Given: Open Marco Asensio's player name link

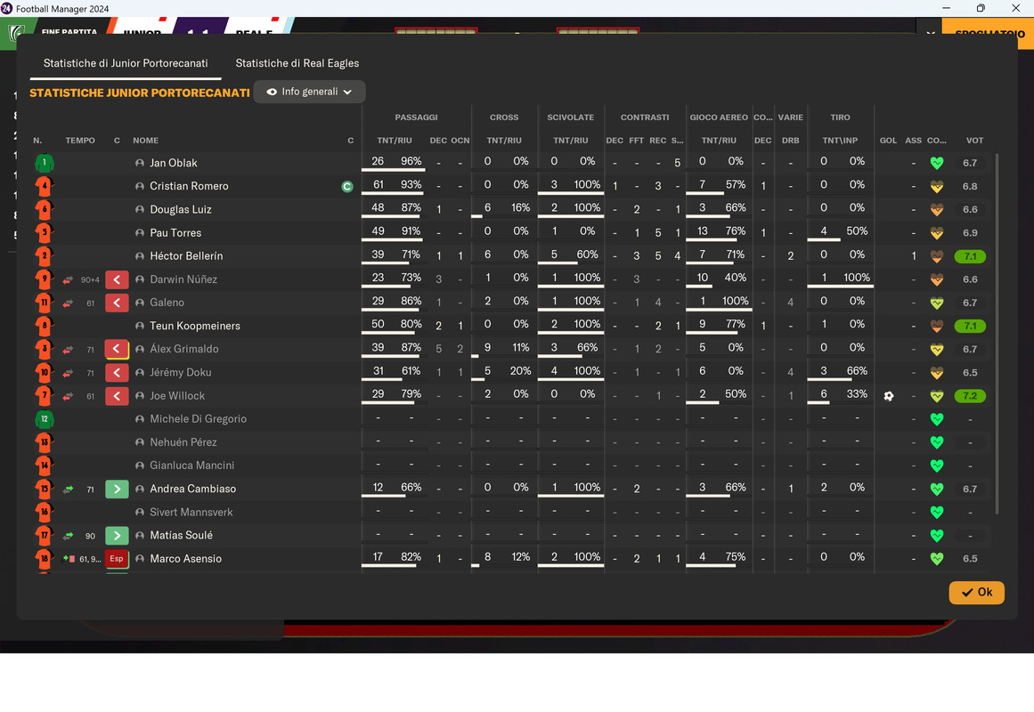Looking at the screenshot, I should (185, 558).
